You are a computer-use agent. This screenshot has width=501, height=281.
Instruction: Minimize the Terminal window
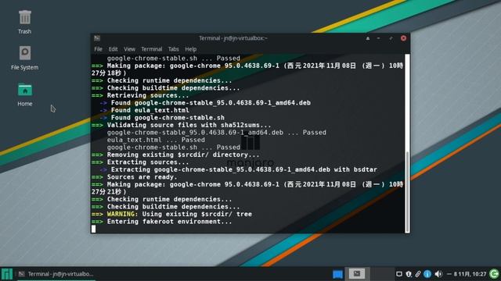379,38
